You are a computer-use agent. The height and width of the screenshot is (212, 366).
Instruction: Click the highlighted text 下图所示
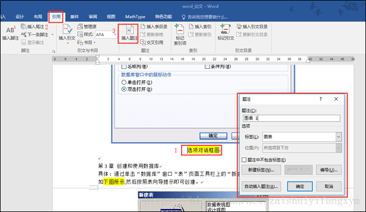point(114,182)
